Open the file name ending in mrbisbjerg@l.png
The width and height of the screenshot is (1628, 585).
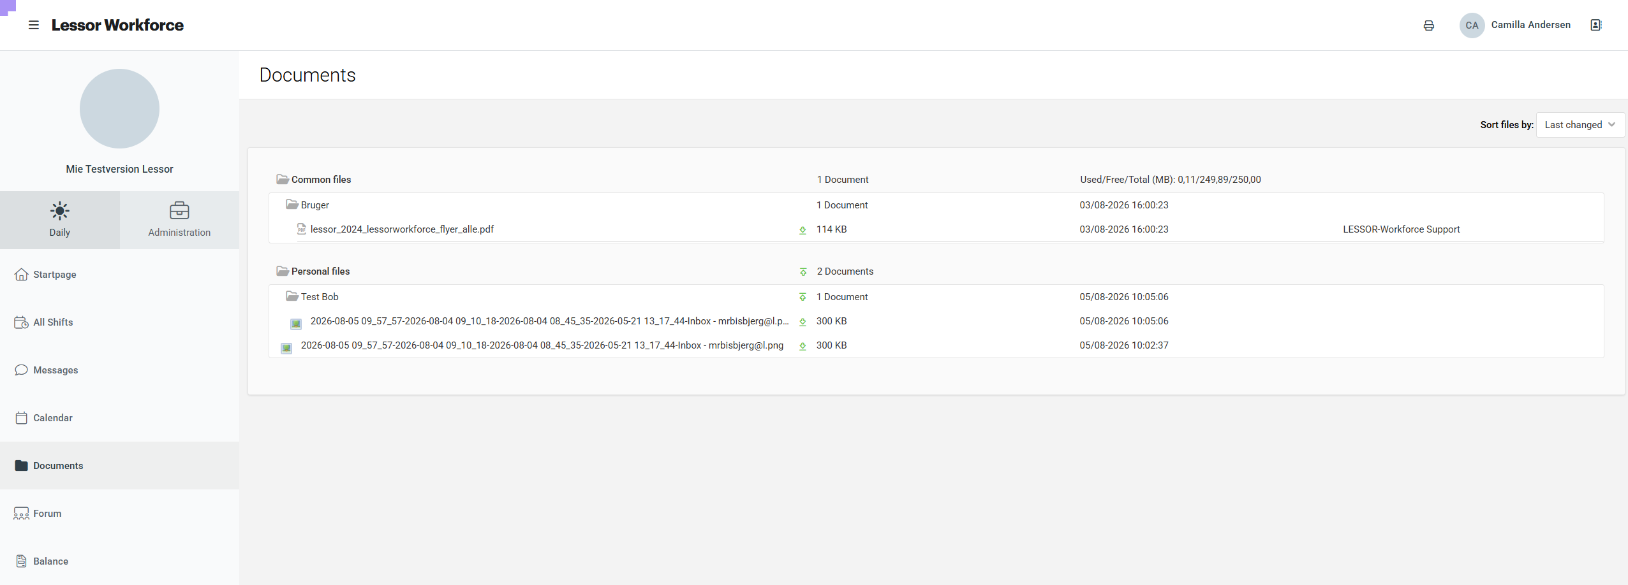pyautogui.click(x=542, y=345)
